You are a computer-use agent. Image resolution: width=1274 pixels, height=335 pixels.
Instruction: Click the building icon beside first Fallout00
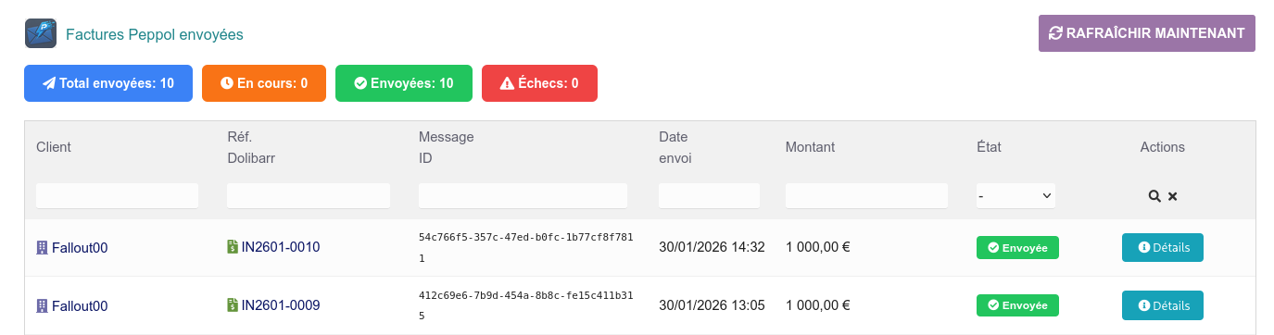[42, 247]
